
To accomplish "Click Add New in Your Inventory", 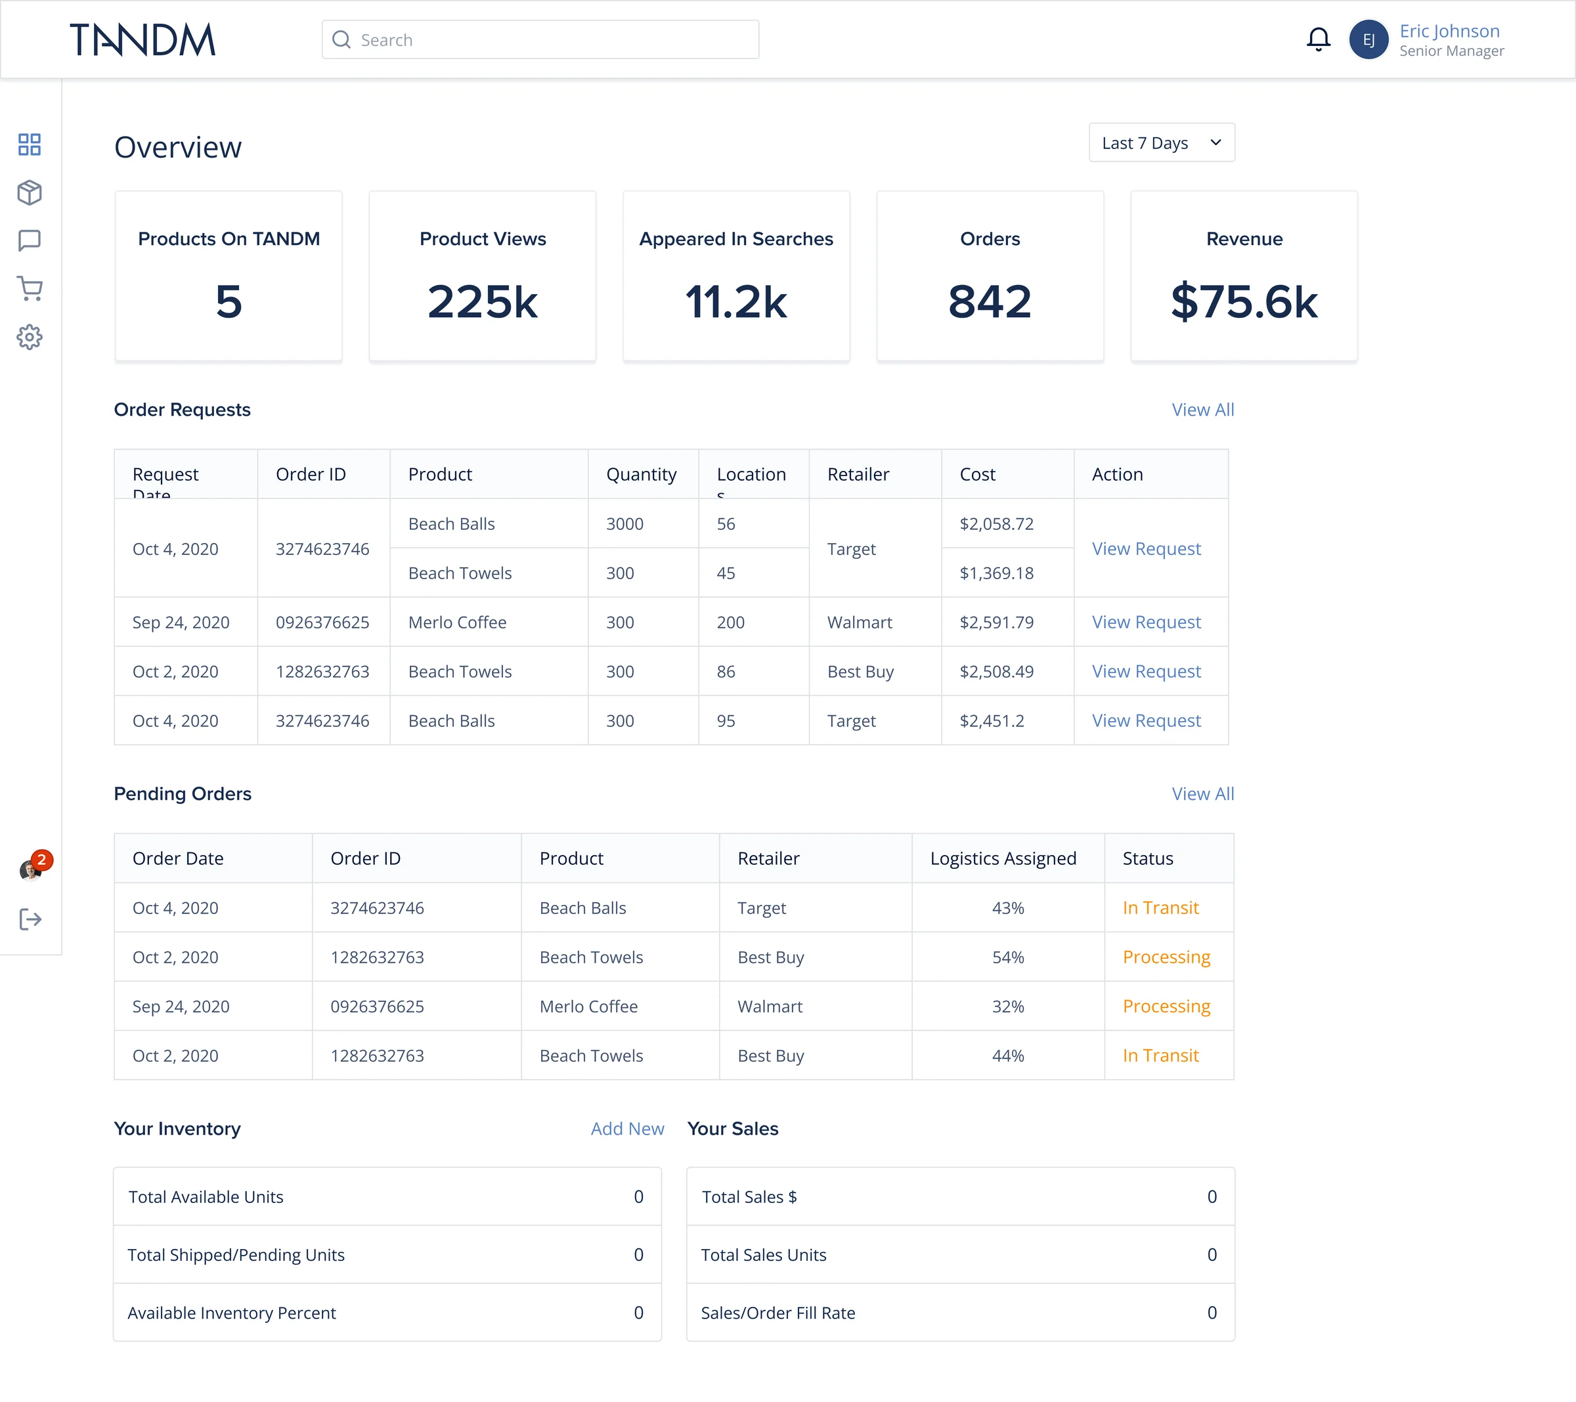I will [627, 1128].
